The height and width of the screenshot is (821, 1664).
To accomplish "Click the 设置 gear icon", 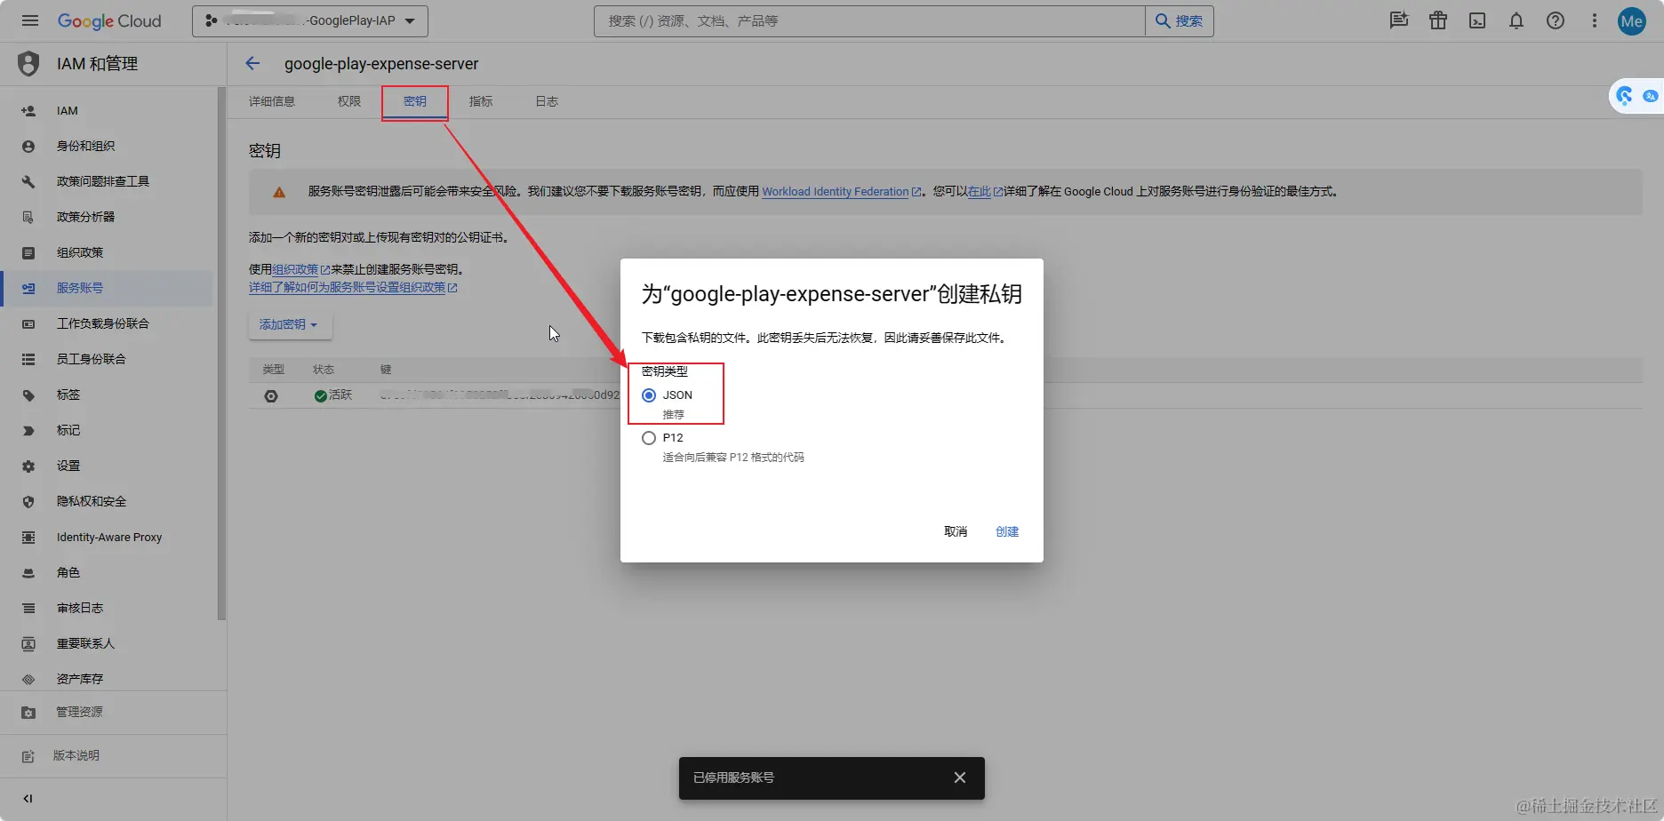I will point(28,466).
